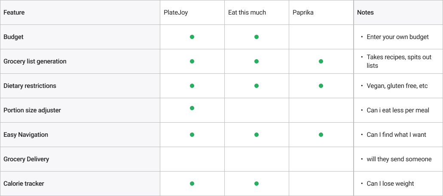Select the Notes column header
Image resolution: width=443 pixels, height=196 pixels.
pyautogui.click(x=365, y=13)
